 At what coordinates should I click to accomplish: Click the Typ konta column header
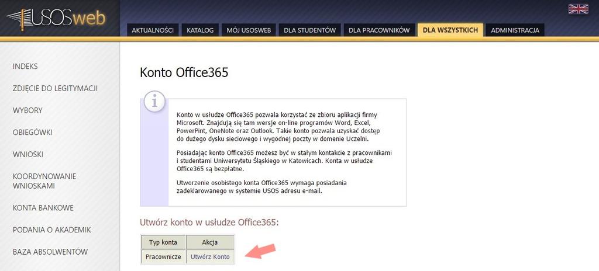point(164,242)
